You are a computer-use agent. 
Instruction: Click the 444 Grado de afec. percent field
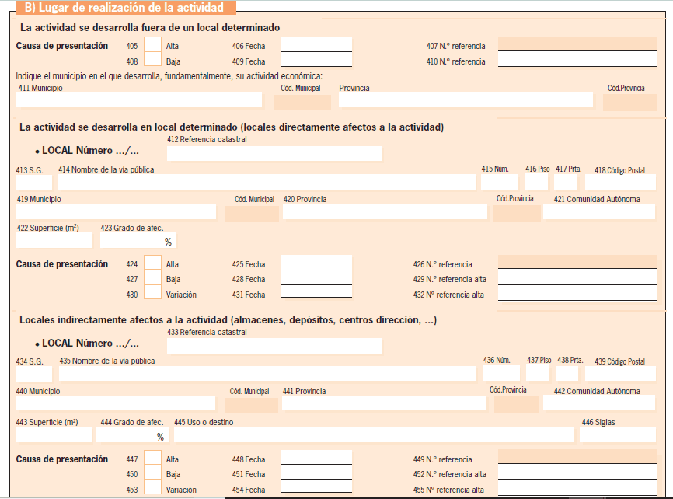(x=132, y=435)
